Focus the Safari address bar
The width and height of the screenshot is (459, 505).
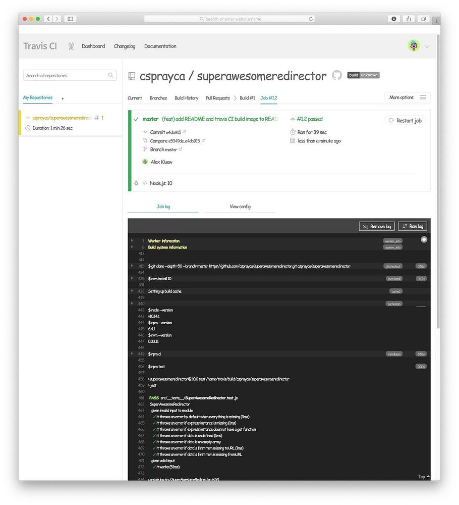(229, 19)
